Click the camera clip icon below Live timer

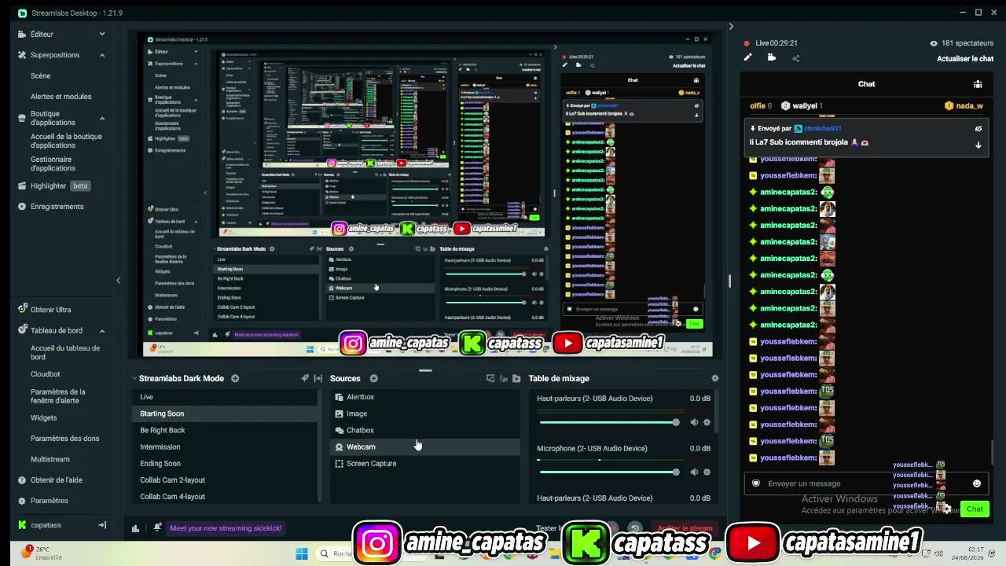tap(772, 57)
